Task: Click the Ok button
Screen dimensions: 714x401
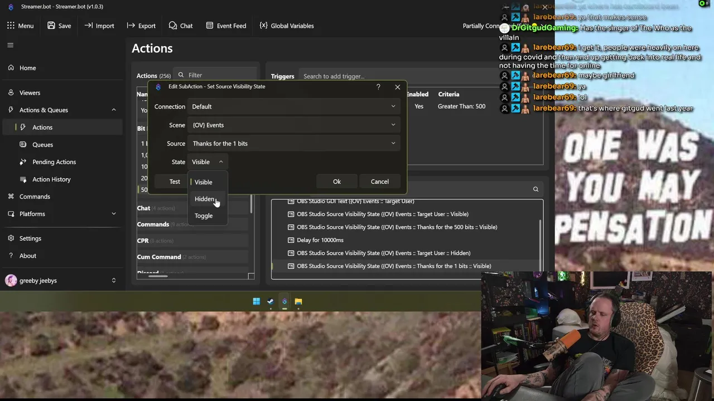Action: (x=337, y=182)
